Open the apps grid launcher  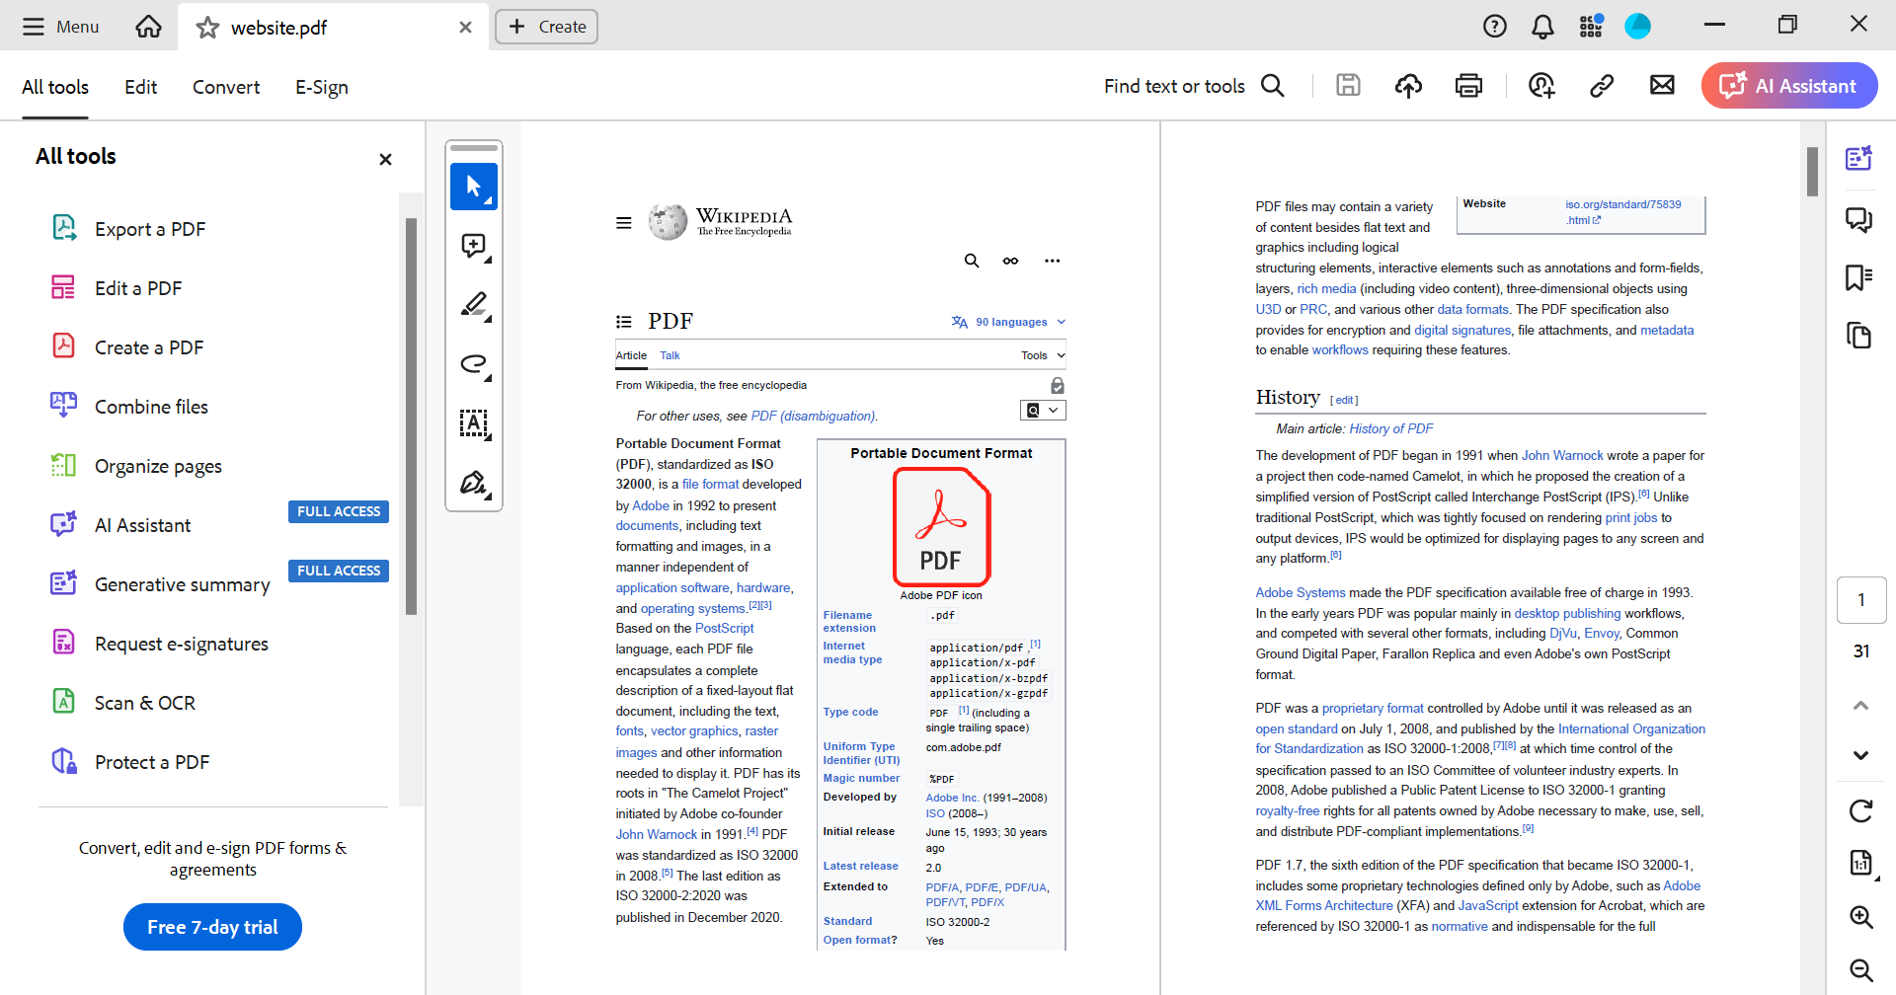(x=1590, y=27)
